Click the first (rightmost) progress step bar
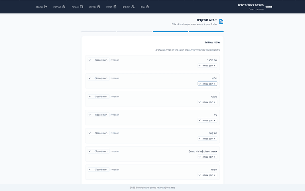 206,31
